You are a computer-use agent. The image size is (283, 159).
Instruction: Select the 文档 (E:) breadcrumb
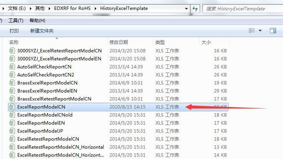tap(17, 8)
